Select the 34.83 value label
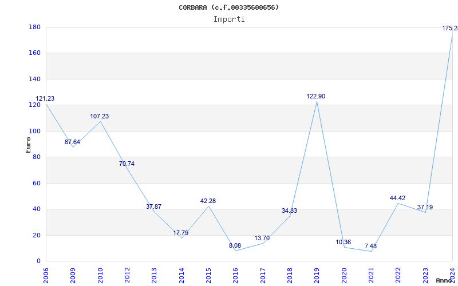The image size is (458, 286). coord(289,210)
